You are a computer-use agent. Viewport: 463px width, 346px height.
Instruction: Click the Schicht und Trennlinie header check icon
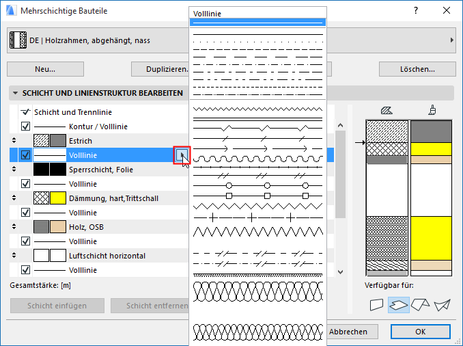tap(25, 111)
